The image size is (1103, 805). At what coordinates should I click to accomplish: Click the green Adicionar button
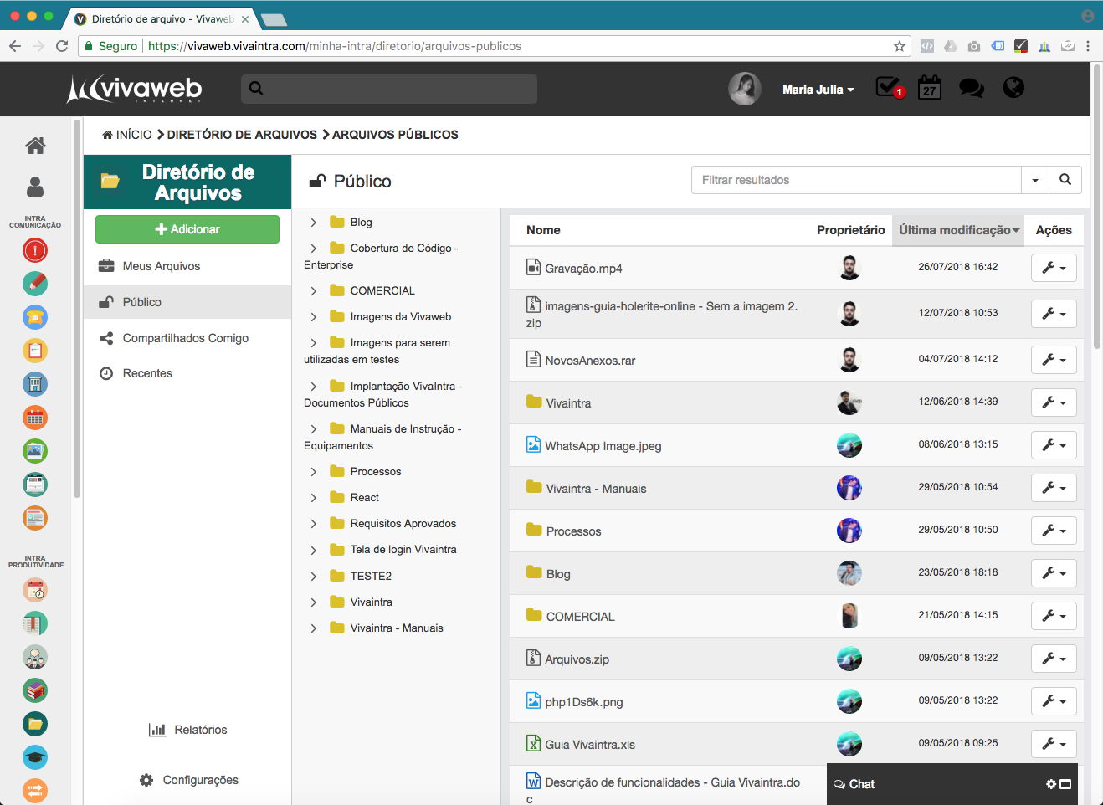click(187, 229)
